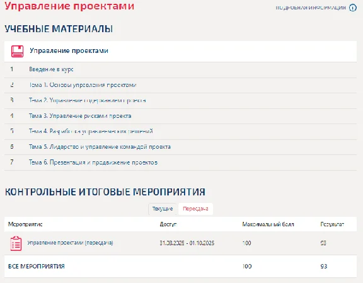Click the red book icon for Управление проектами
The image size is (363, 283).
[x=18, y=51]
